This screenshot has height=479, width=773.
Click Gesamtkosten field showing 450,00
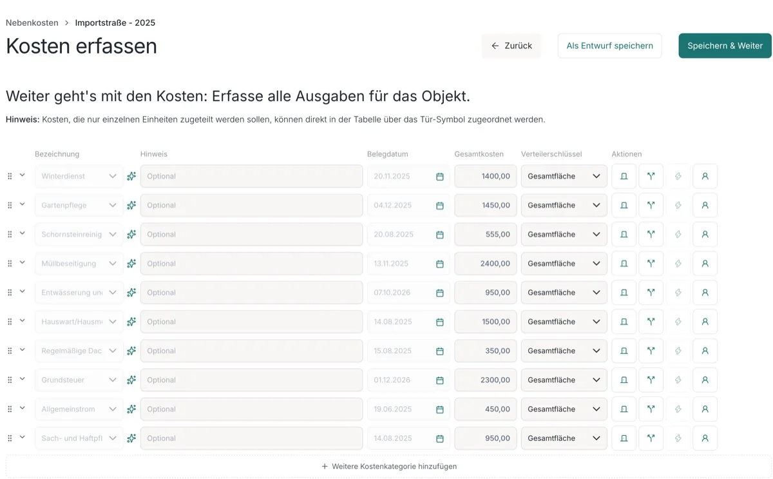486,409
